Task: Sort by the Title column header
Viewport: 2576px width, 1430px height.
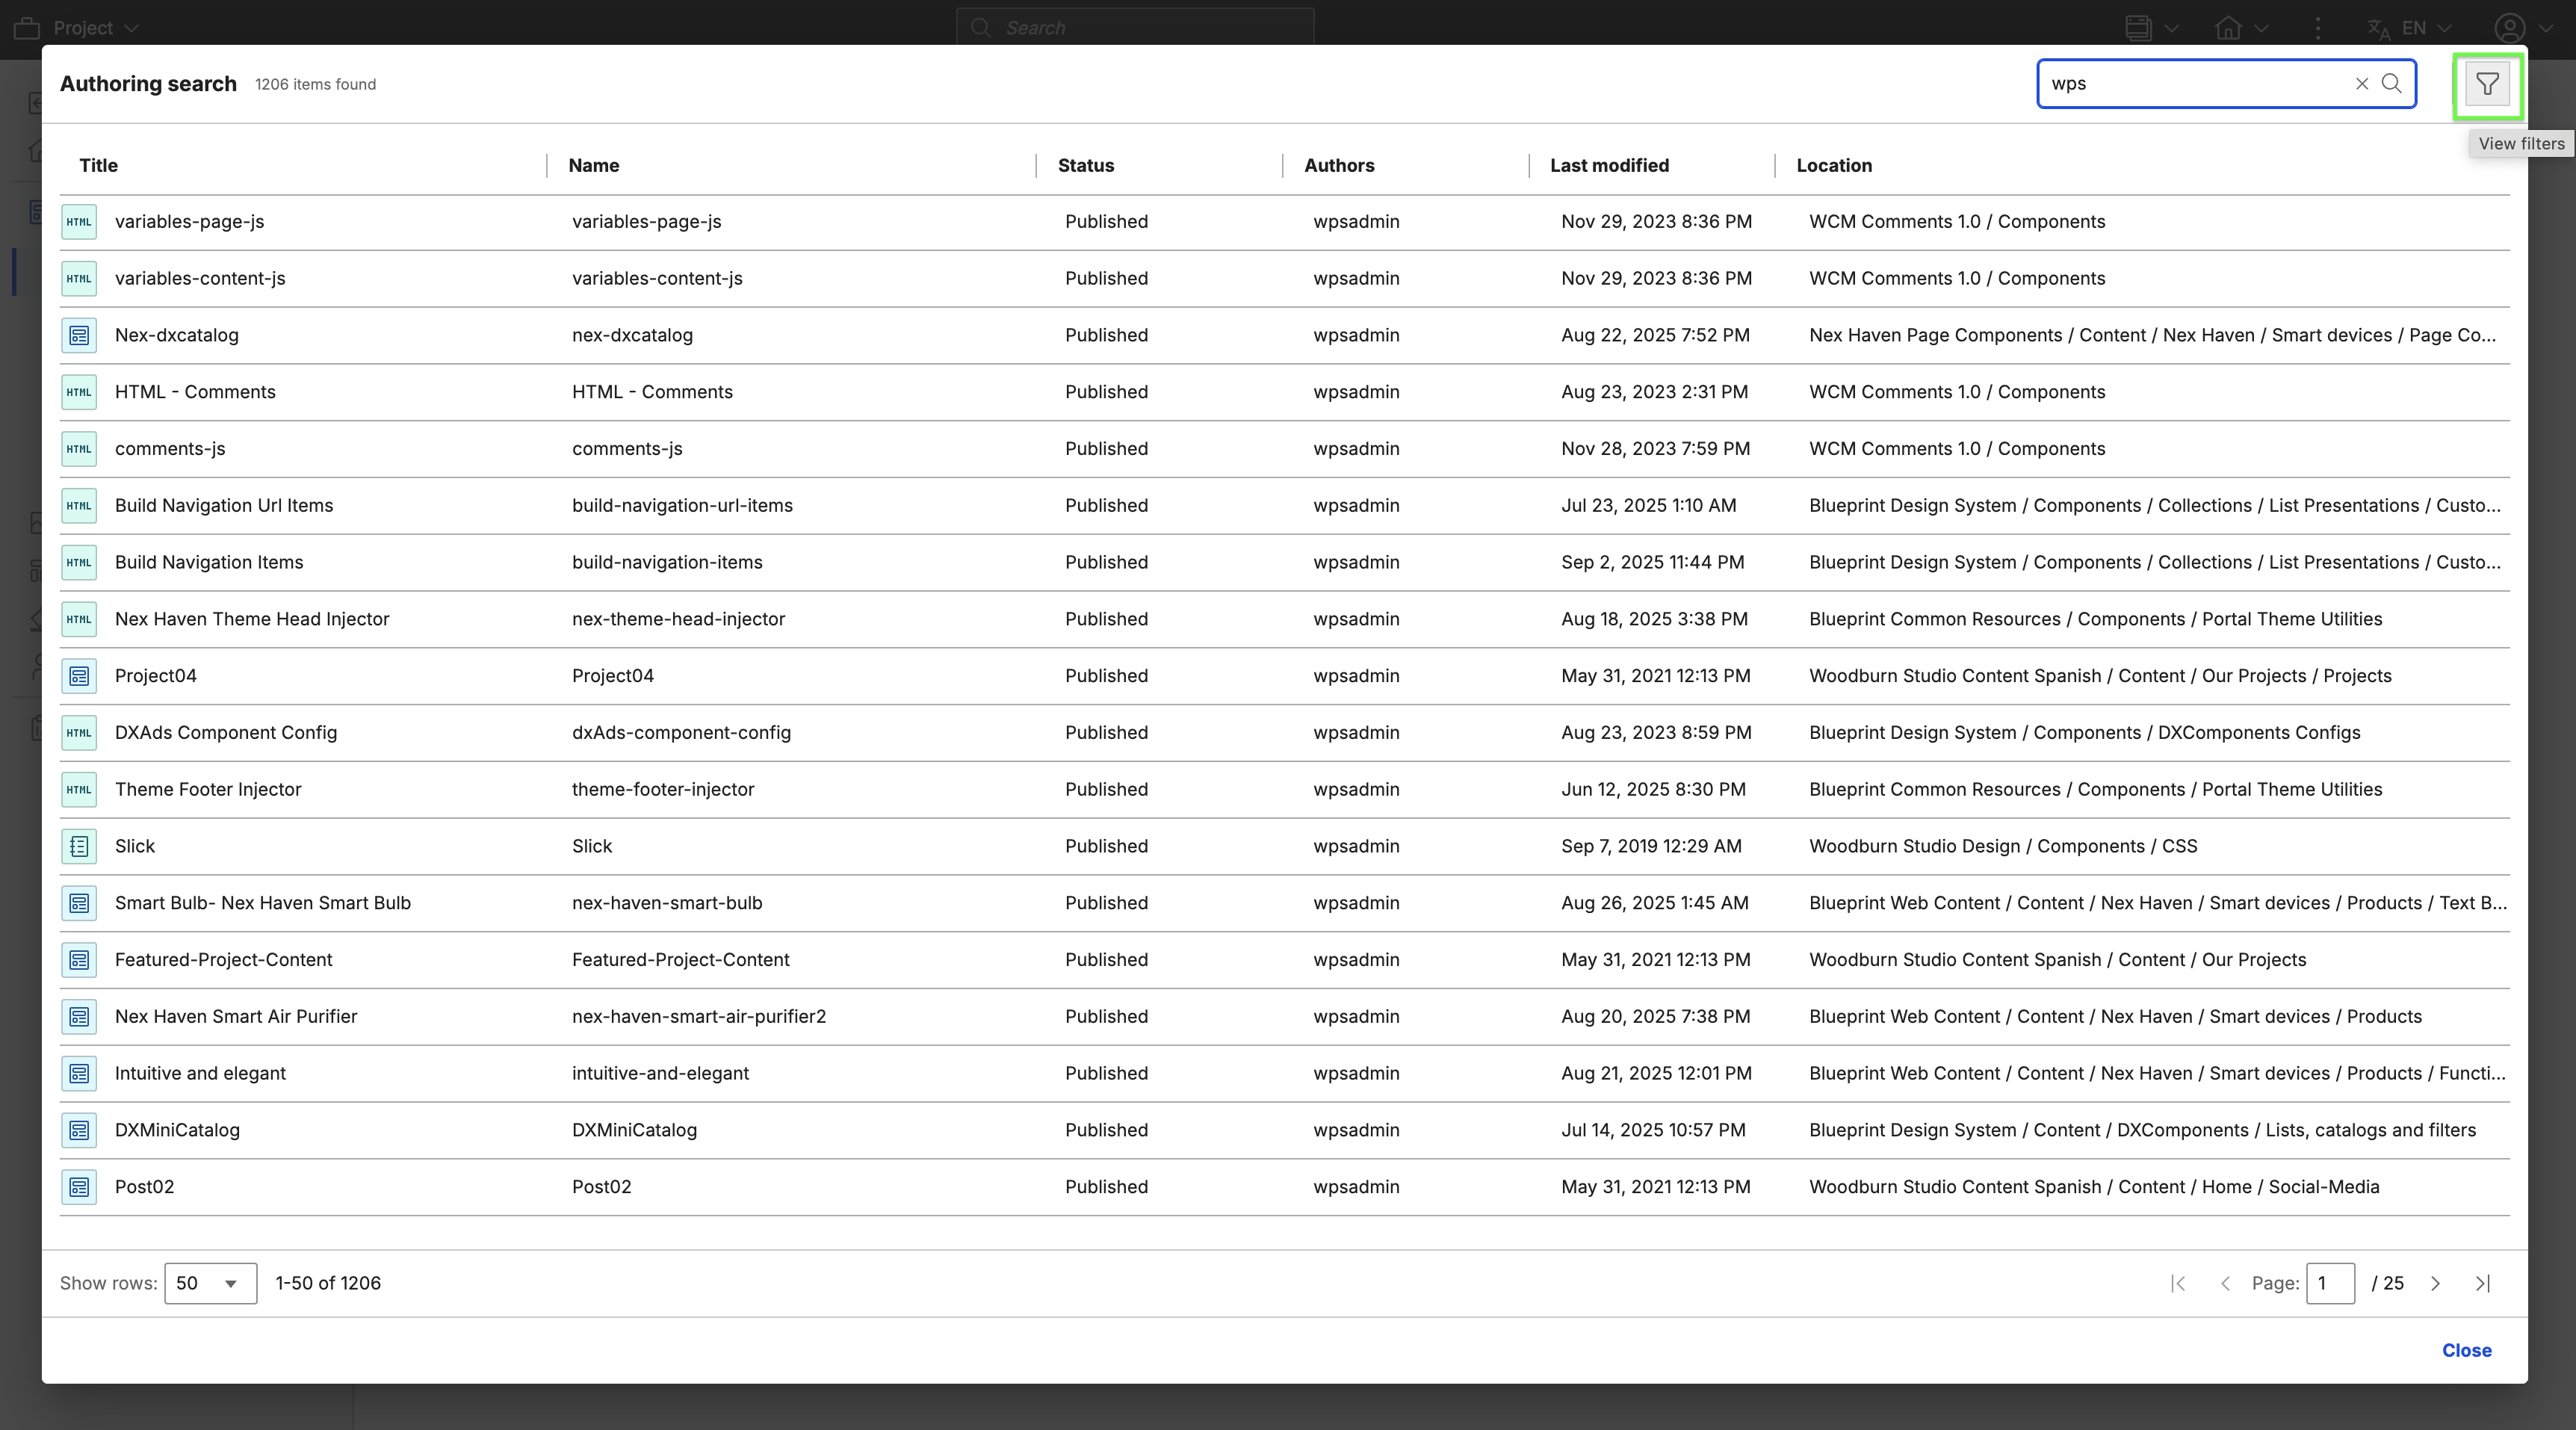Action: click(x=98, y=166)
